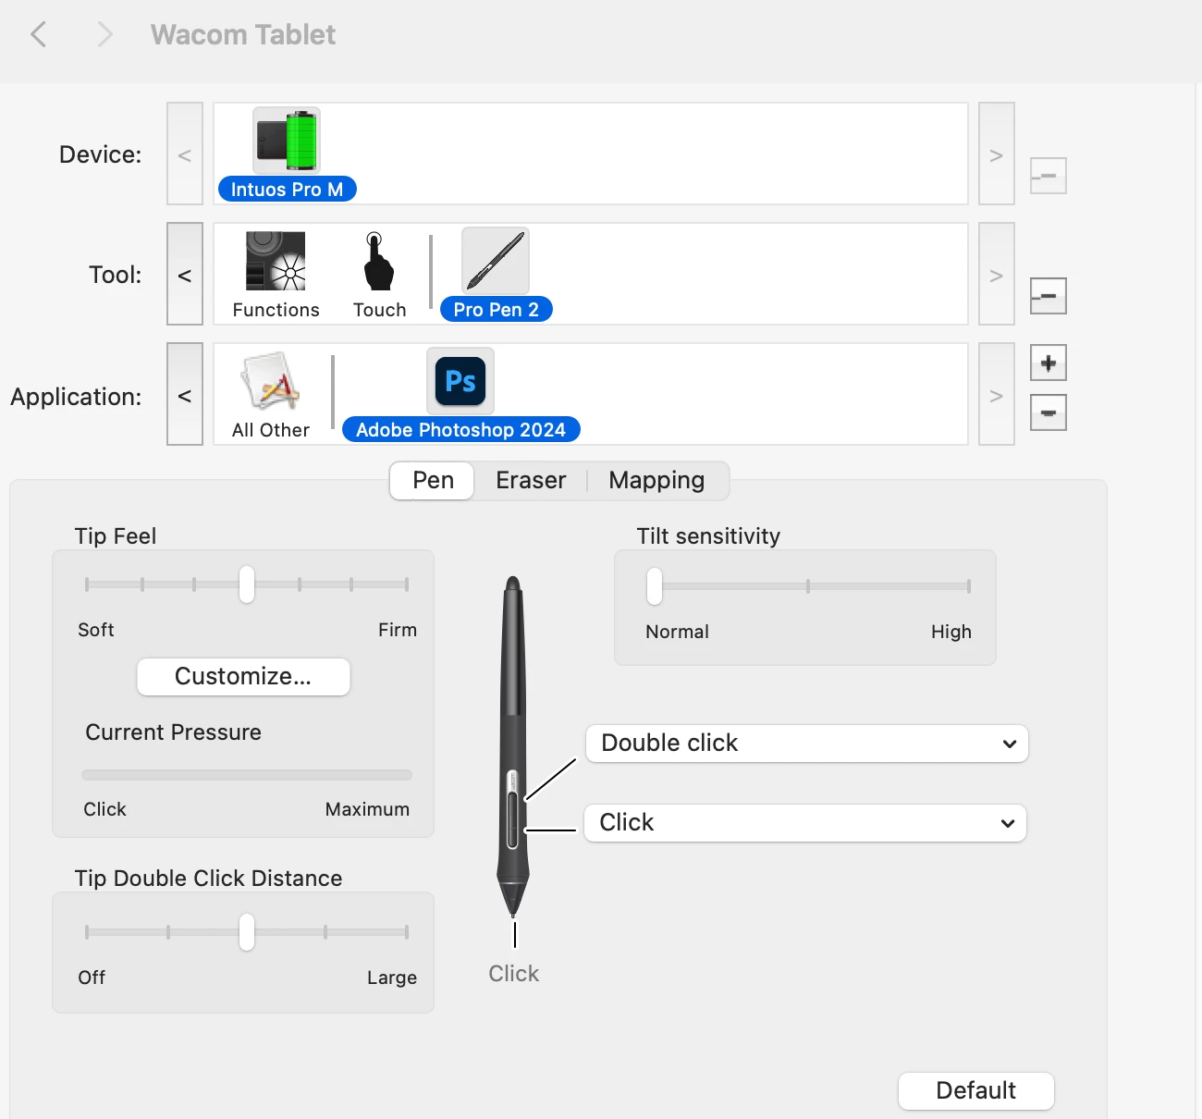Go back with the header back arrow

click(38, 35)
